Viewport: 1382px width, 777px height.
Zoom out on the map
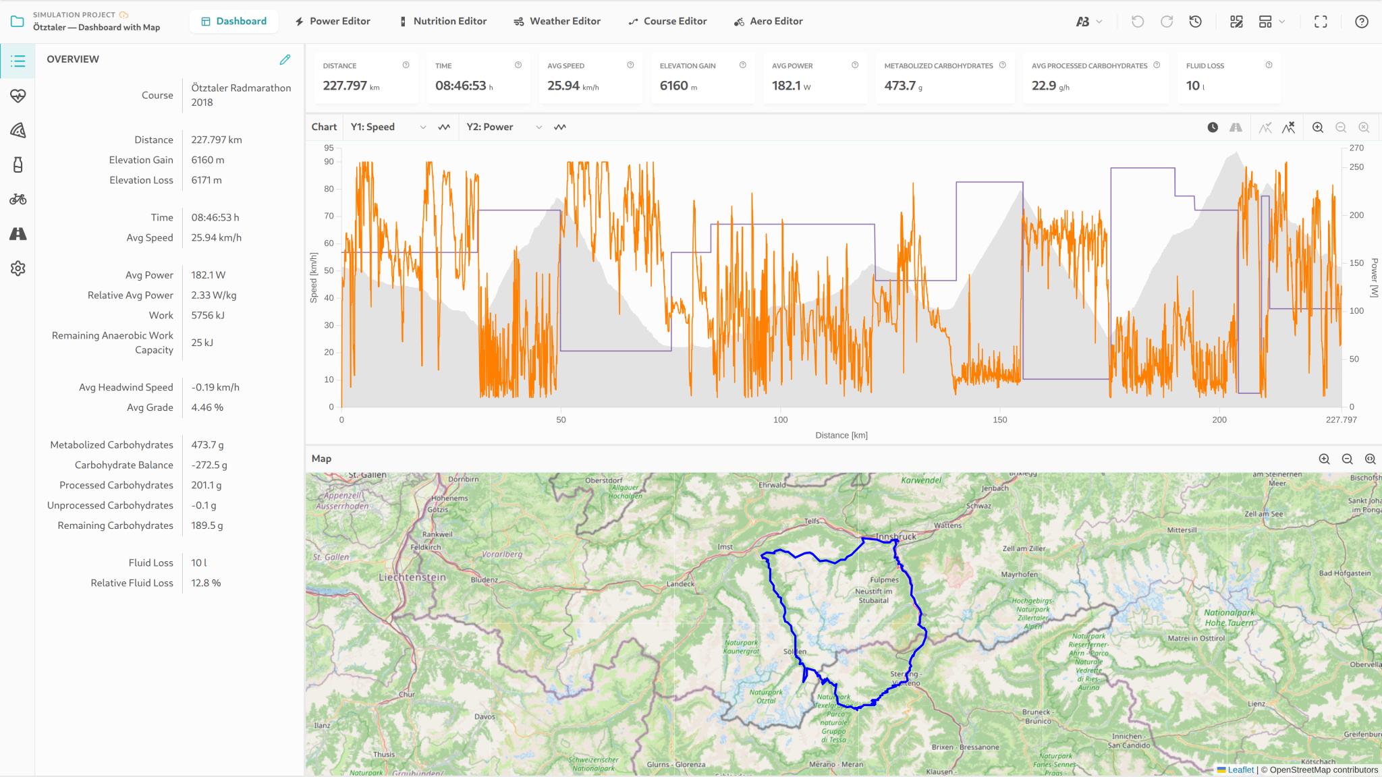pyautogui.click(x=1348, y=459)
